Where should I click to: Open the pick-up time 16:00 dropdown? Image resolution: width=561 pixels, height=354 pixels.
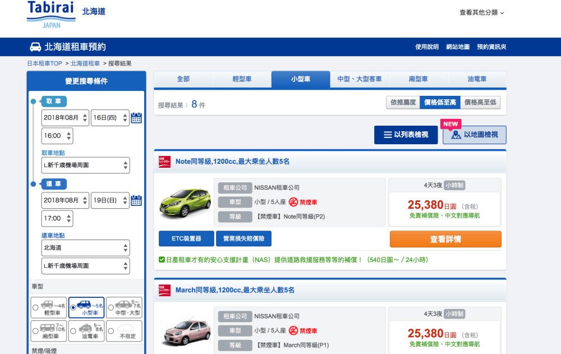[57, 136]
